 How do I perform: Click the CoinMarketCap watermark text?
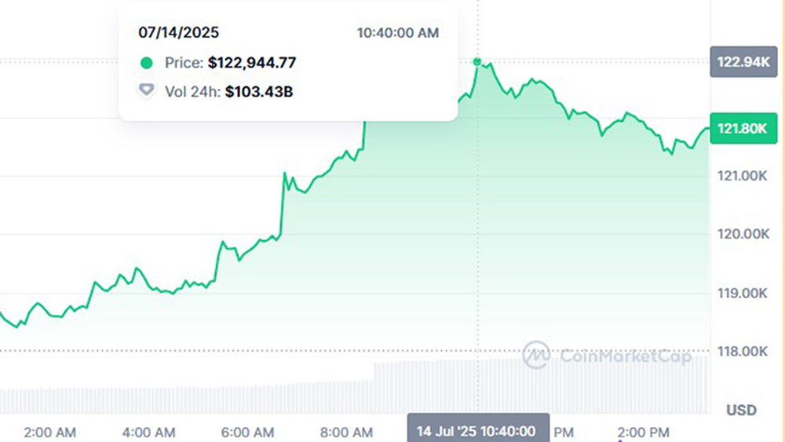[x=625, y=356]
